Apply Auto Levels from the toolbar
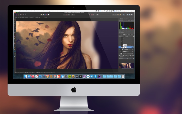Image resolution: width=182 pixels, height=114 pixels. tap(41, 15)
